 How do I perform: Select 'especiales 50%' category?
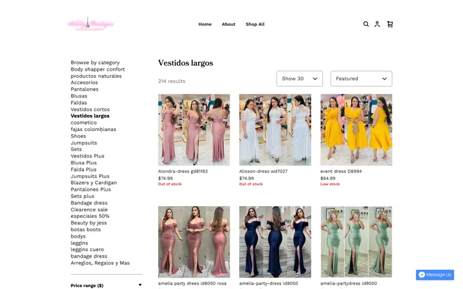point(90,216)
